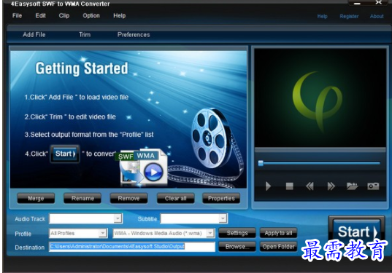
Task: Expand the Audio Track dropdown
Action: (x=118, y=218)
